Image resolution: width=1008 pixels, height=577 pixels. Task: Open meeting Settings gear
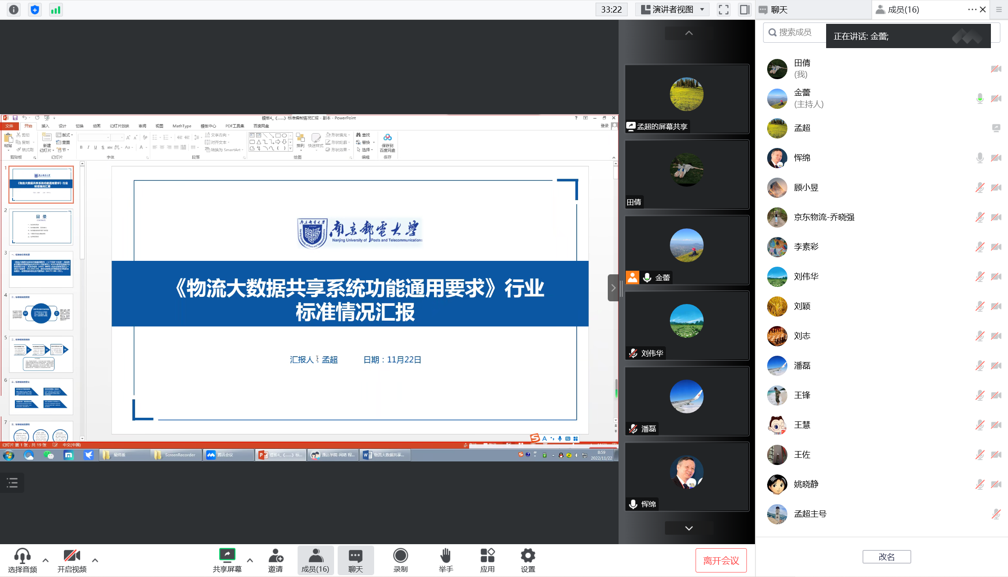tap(528, 560)
